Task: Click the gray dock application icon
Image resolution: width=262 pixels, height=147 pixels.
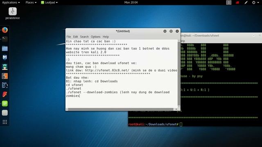Action: [x=5, y=113]
